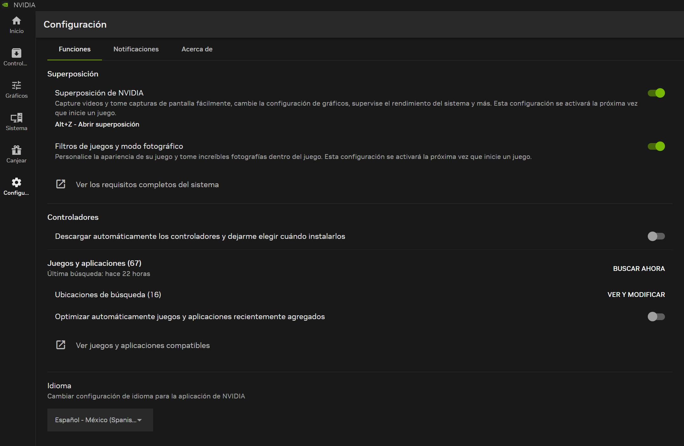
Task: Click external link icon beside compatible games
Action: point(61,345)
